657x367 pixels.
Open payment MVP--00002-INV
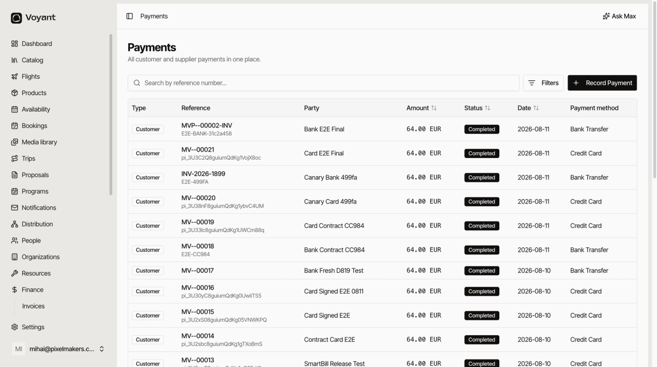coord(206,125)
